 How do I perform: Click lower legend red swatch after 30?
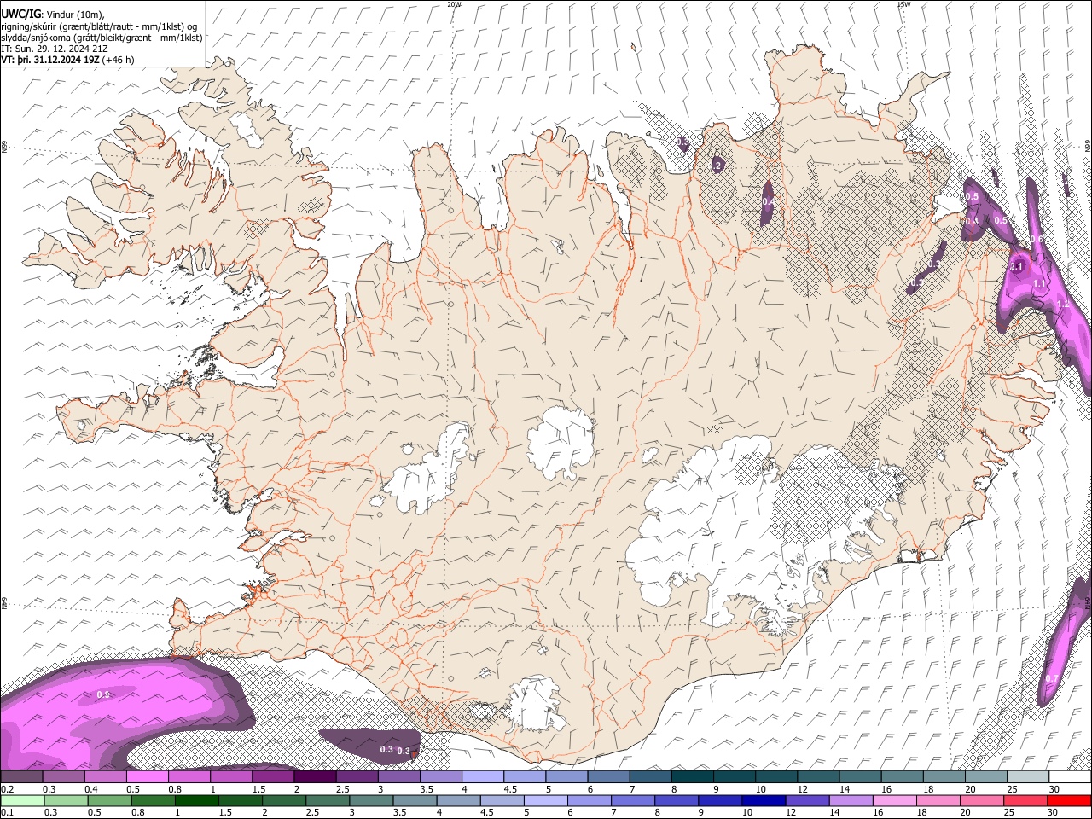[1069, 800]
